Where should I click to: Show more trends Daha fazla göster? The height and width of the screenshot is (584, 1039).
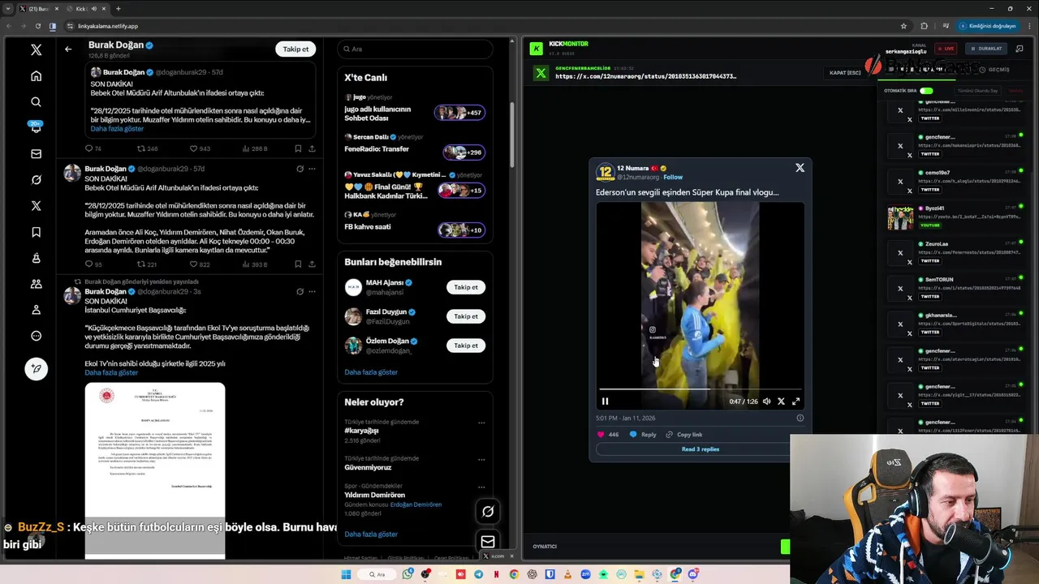371,535
